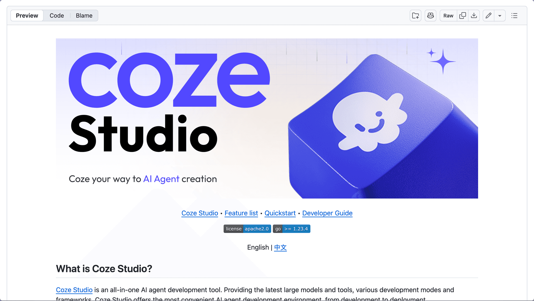The width and height of the screenshot is (534, 301).
Task: Click the edit pencil icon
Action: (488, 16)
